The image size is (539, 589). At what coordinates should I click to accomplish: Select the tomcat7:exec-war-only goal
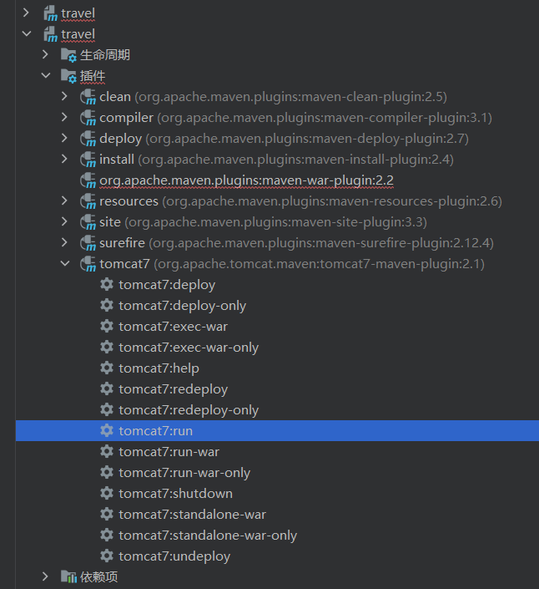tap(189, 348)
